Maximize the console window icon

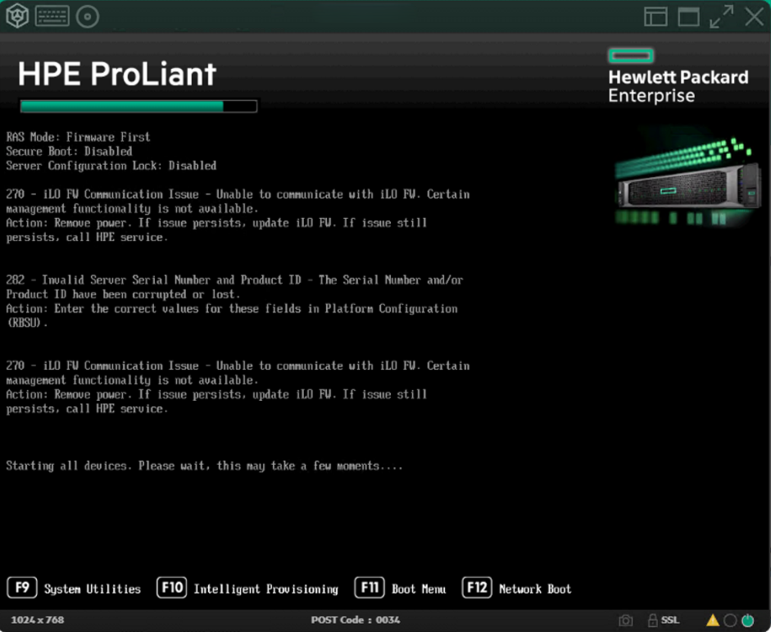click(689, 17)
